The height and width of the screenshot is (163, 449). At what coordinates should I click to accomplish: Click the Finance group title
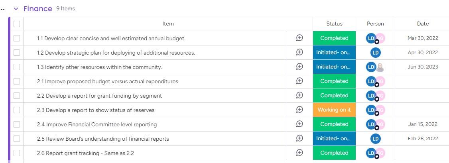(38, 9)
